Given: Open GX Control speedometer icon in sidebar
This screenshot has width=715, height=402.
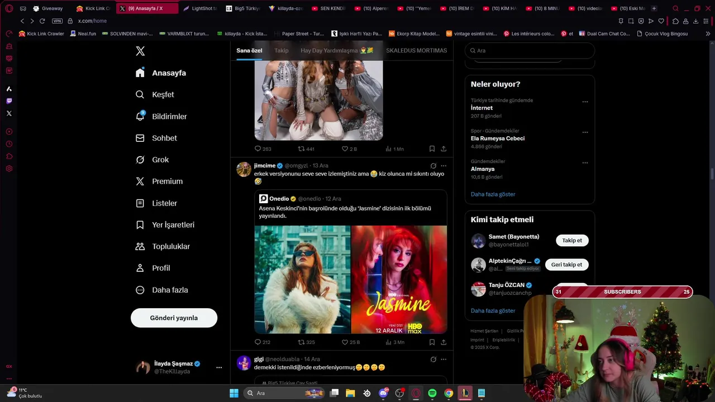Looking at the screenshot, I should pyautogui.click(x=9, y=33).
